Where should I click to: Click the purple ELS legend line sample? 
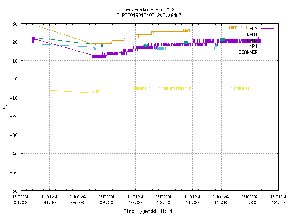[x=267, y=29]
